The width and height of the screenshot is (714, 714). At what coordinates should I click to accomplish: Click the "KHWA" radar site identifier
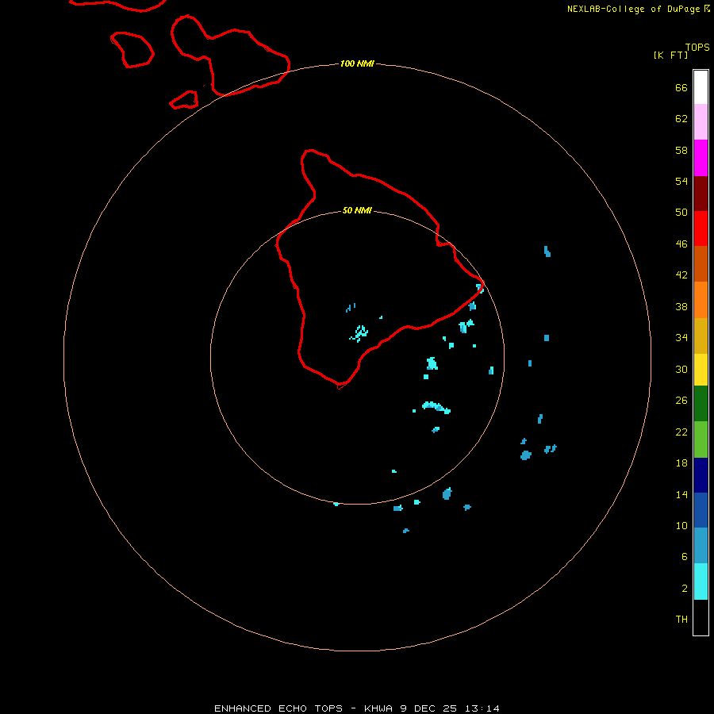click(x=378, y=708)
